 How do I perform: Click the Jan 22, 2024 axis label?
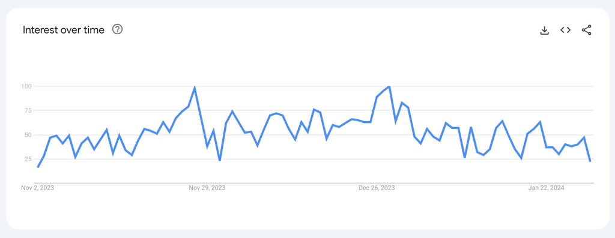547,188
